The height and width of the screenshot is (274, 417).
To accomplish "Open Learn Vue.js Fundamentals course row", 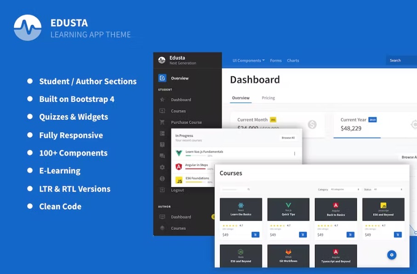I will click(236, 154).
